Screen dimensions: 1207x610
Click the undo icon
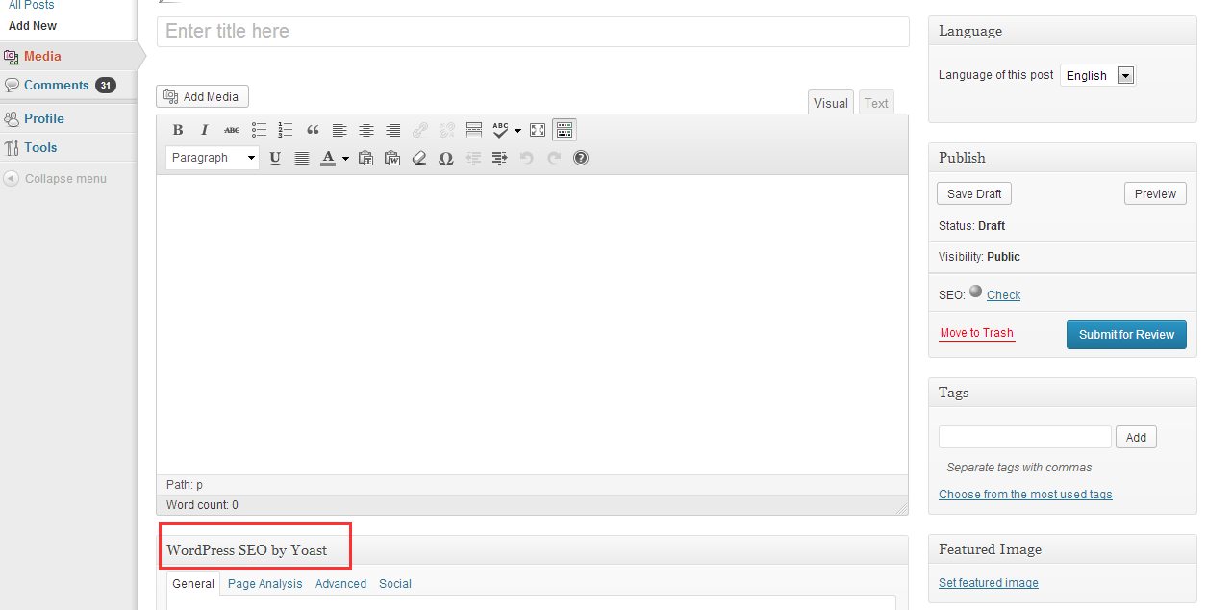point(526,158)
